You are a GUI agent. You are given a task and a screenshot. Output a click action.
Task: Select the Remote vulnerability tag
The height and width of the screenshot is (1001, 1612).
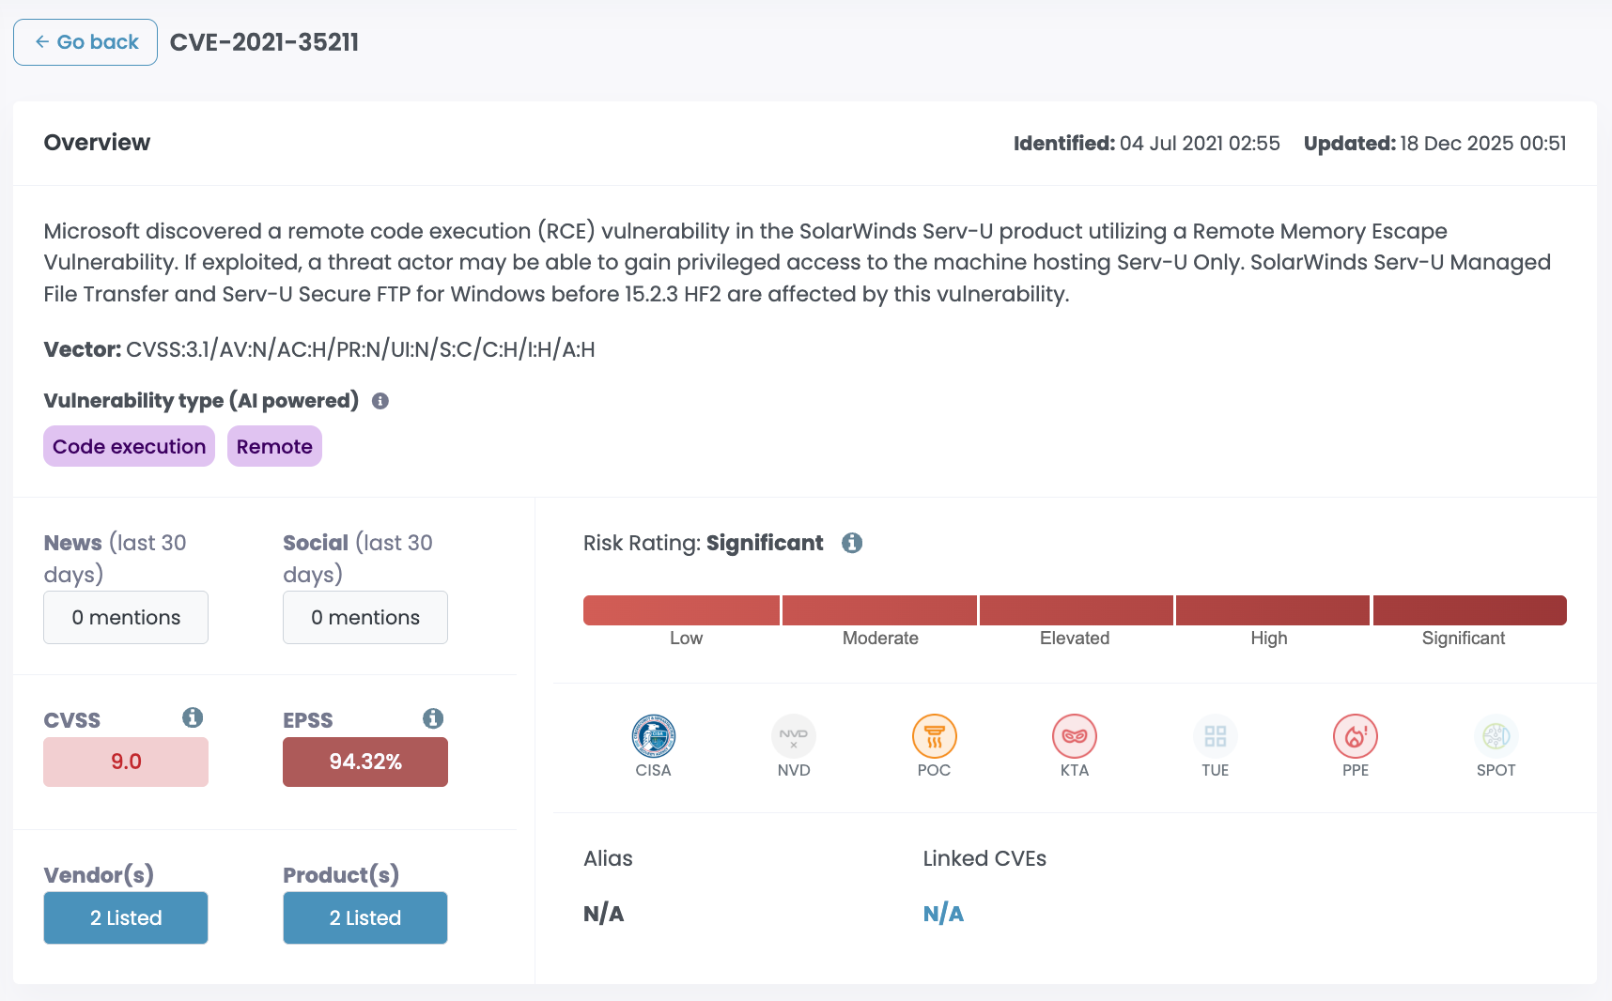[x=274, y=446]
